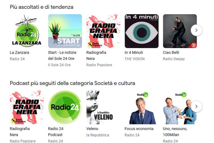This screenshot has height=143, width=214.
Task: Click Start - Le notizie del Sole 24 Ore title
Action: pos(62,55)
